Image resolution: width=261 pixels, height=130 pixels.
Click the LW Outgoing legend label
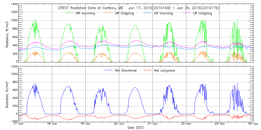202,13
